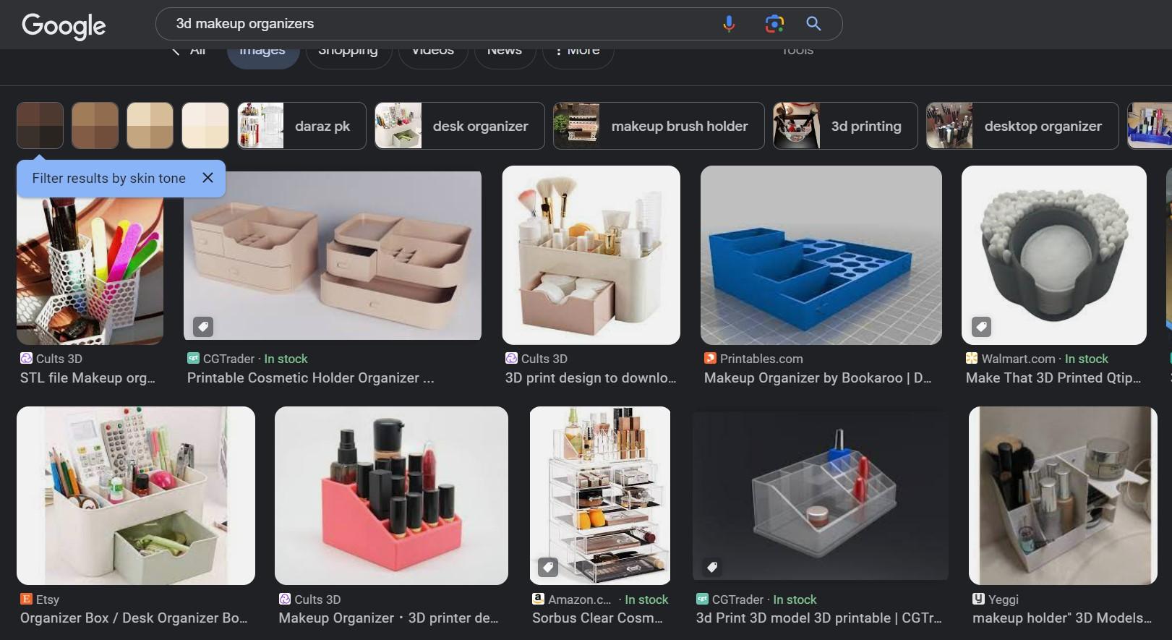Open the Etsy desk organizer box image
The height and width of the screenshot is (640, 1172).
point(136,495)
